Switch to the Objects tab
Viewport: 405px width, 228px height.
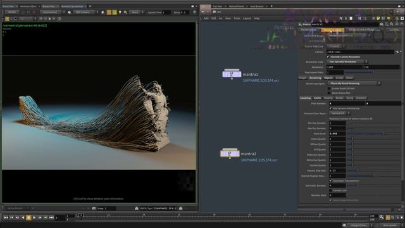(x=328, y=78)
